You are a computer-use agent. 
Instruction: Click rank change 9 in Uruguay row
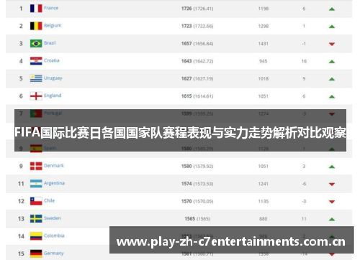(304, 79)
